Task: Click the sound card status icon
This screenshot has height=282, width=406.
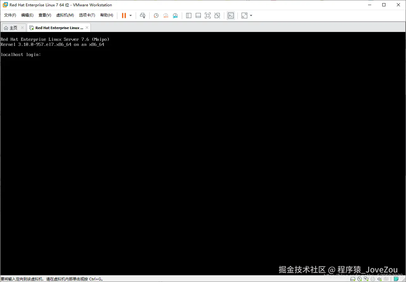Action: tap(379, 279)
